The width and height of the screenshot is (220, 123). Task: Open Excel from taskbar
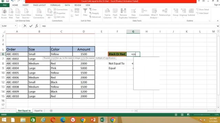[x=103, y=120]
